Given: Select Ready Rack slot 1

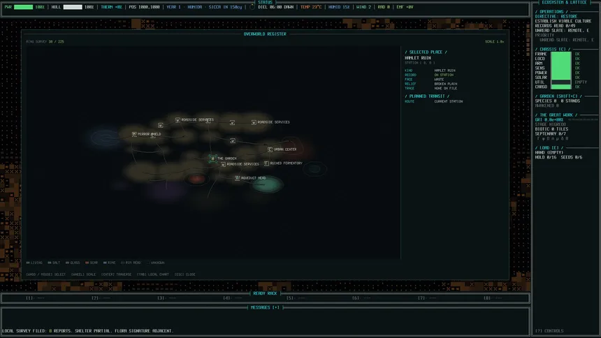Looking at the screenshot, I should (35, 297).
